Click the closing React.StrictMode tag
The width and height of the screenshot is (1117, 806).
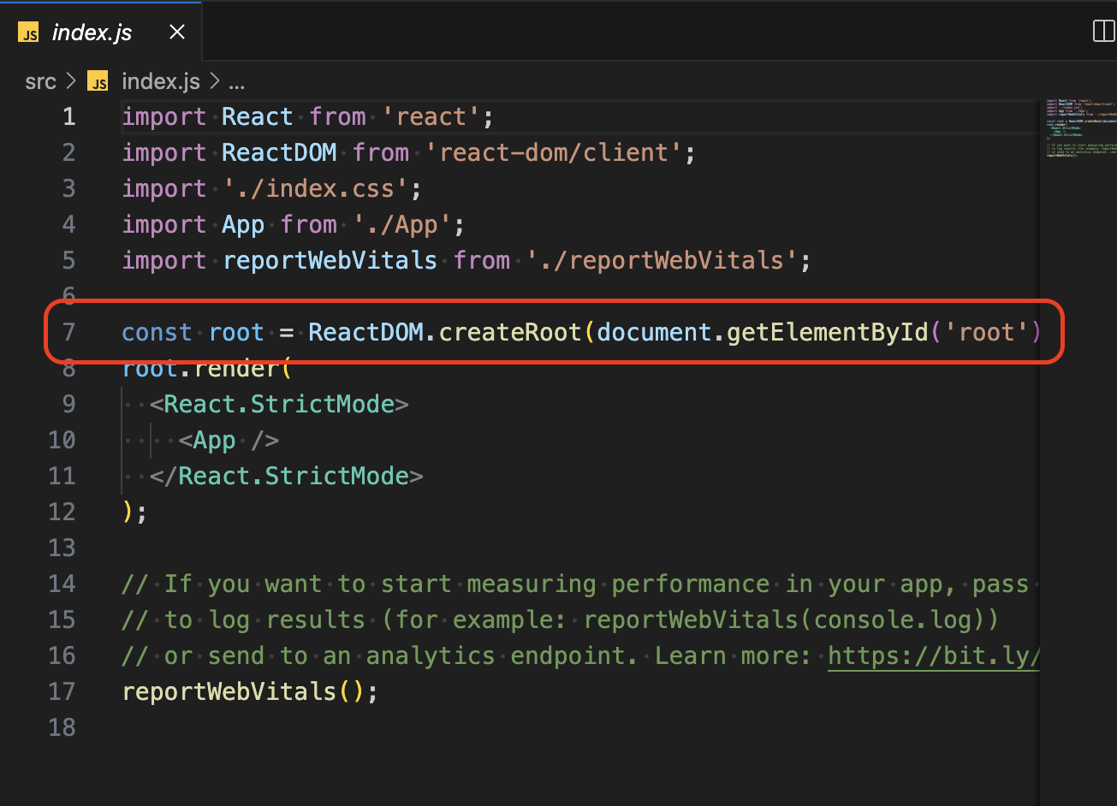[x=286, y=476]
